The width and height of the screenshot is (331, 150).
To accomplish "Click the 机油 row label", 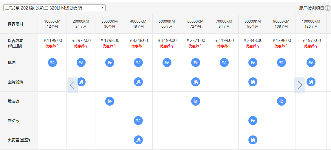I will click(x=11, y=62).
